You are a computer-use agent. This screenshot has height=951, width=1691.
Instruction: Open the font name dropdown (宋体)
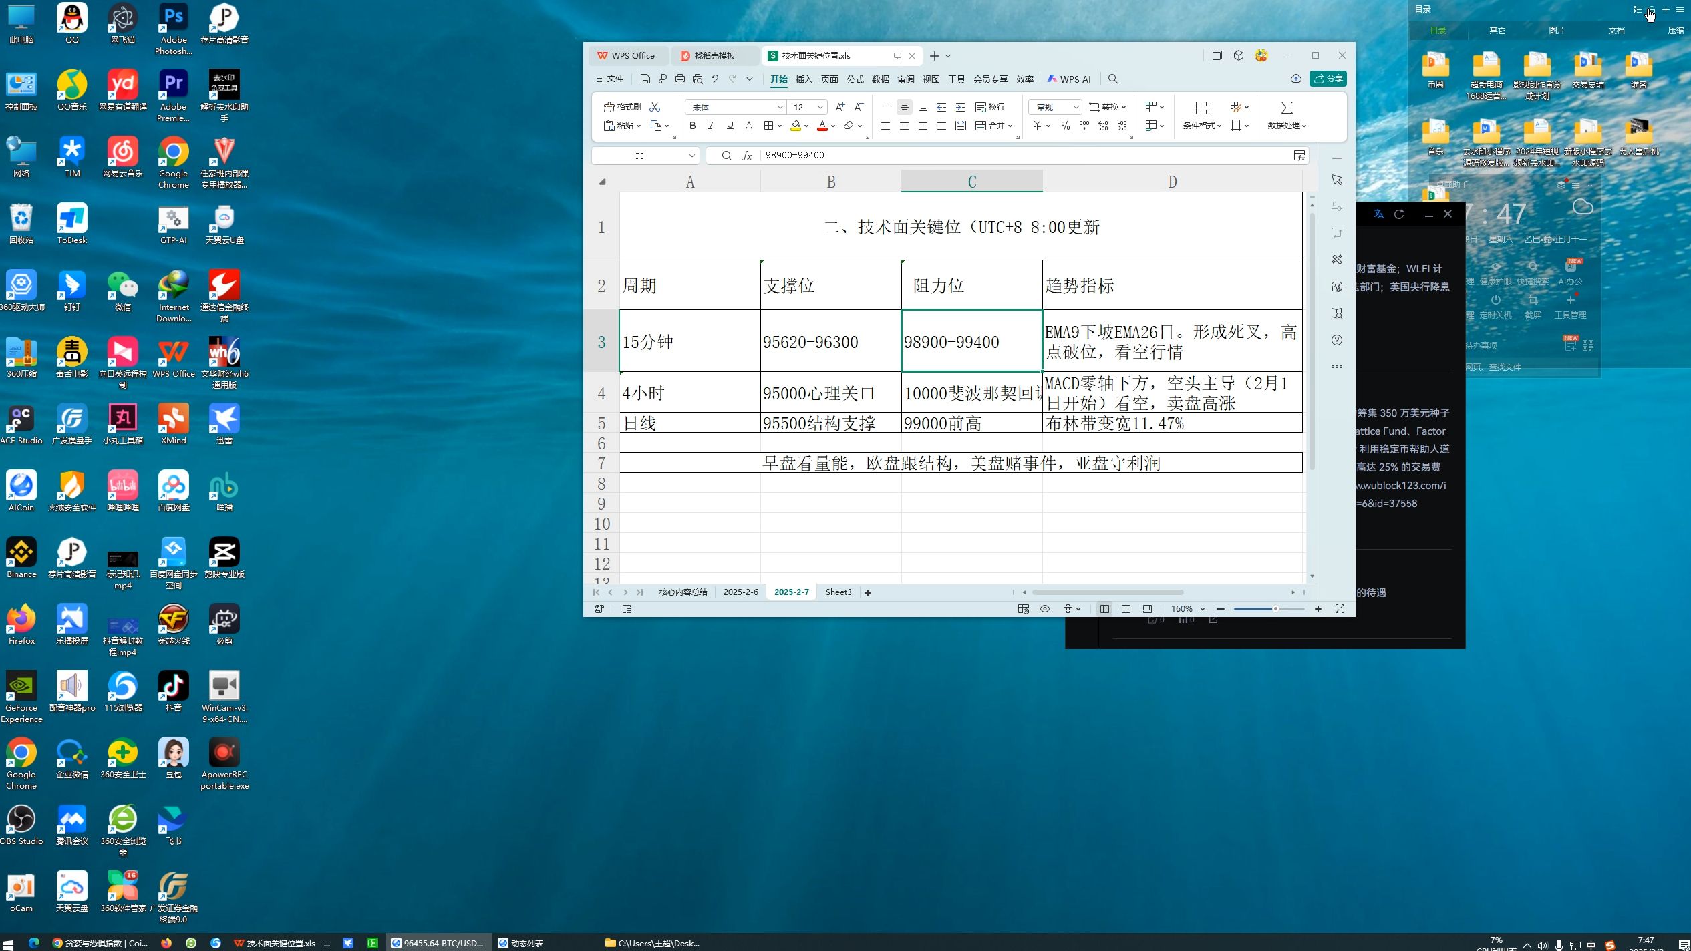click(x=780, y=107)
